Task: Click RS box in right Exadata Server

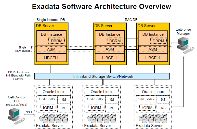Action: tap(163, 108)
